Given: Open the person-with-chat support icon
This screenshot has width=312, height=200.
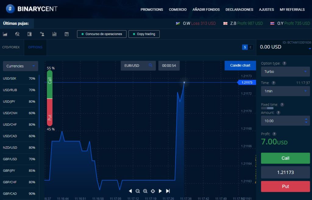Looking at the screenshot, I should 42,34.
